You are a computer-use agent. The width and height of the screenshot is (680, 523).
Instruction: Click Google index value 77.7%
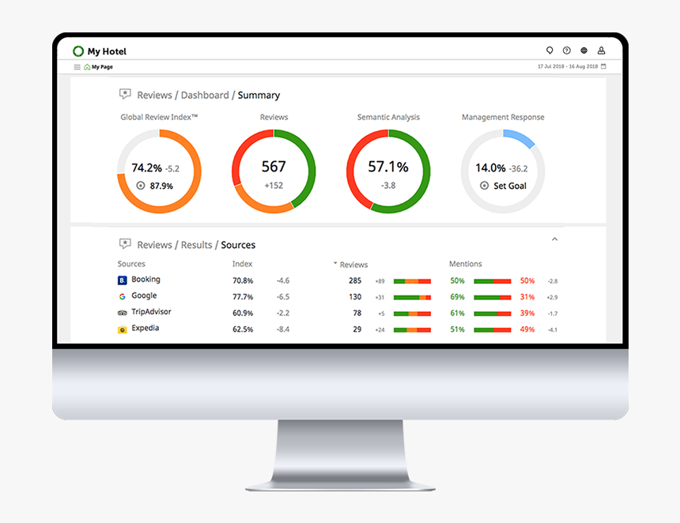tap(243, 297)
